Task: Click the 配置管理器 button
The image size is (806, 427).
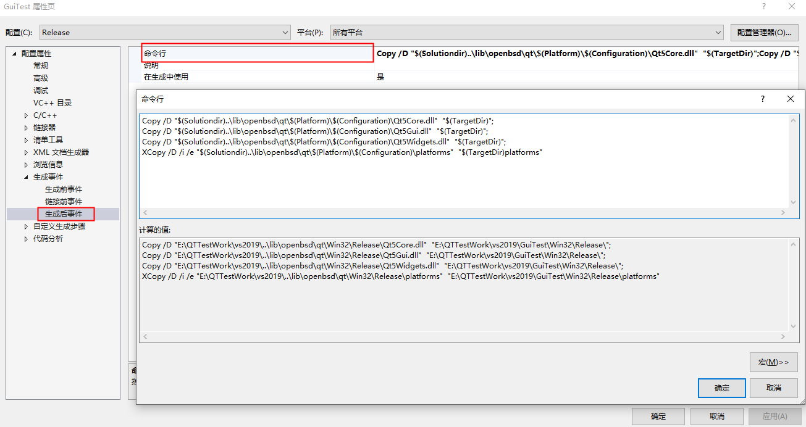Action: pos(764,33)
